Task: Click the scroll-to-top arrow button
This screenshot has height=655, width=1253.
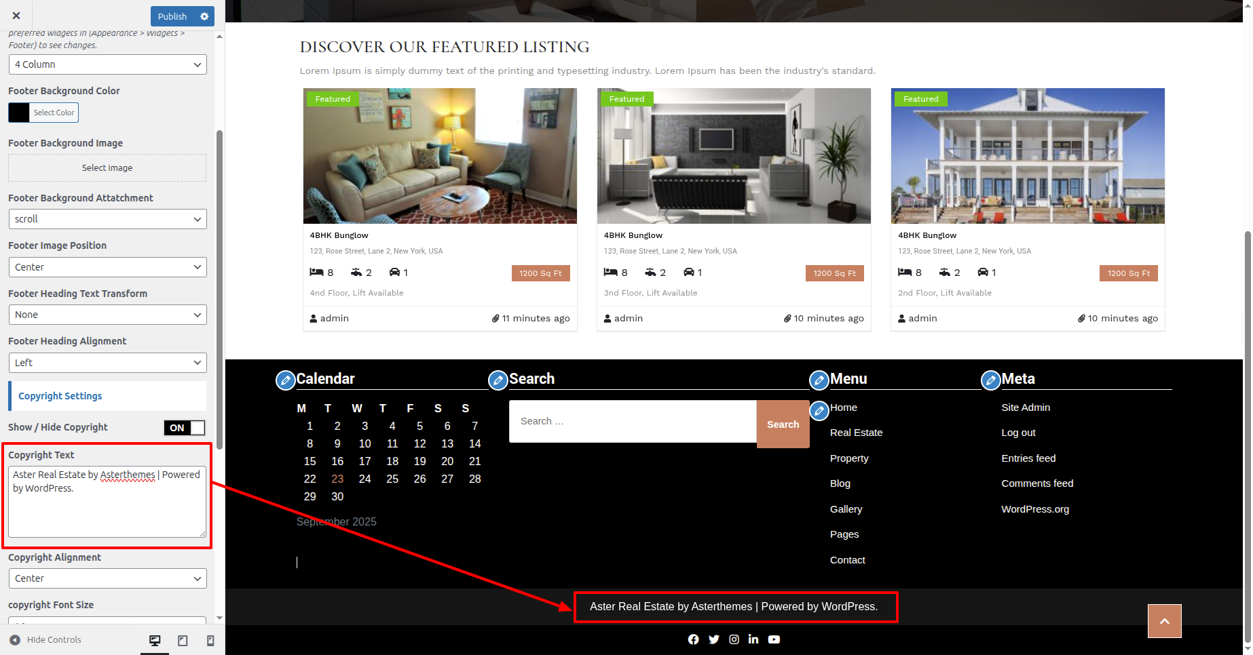Action: coord(1164,621)
